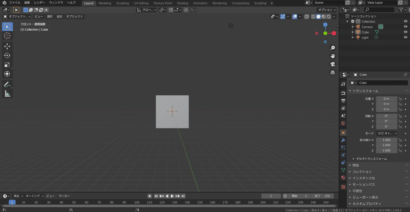
Task: Click the 追加 viewport menu
Action: [x=59, y=16]
